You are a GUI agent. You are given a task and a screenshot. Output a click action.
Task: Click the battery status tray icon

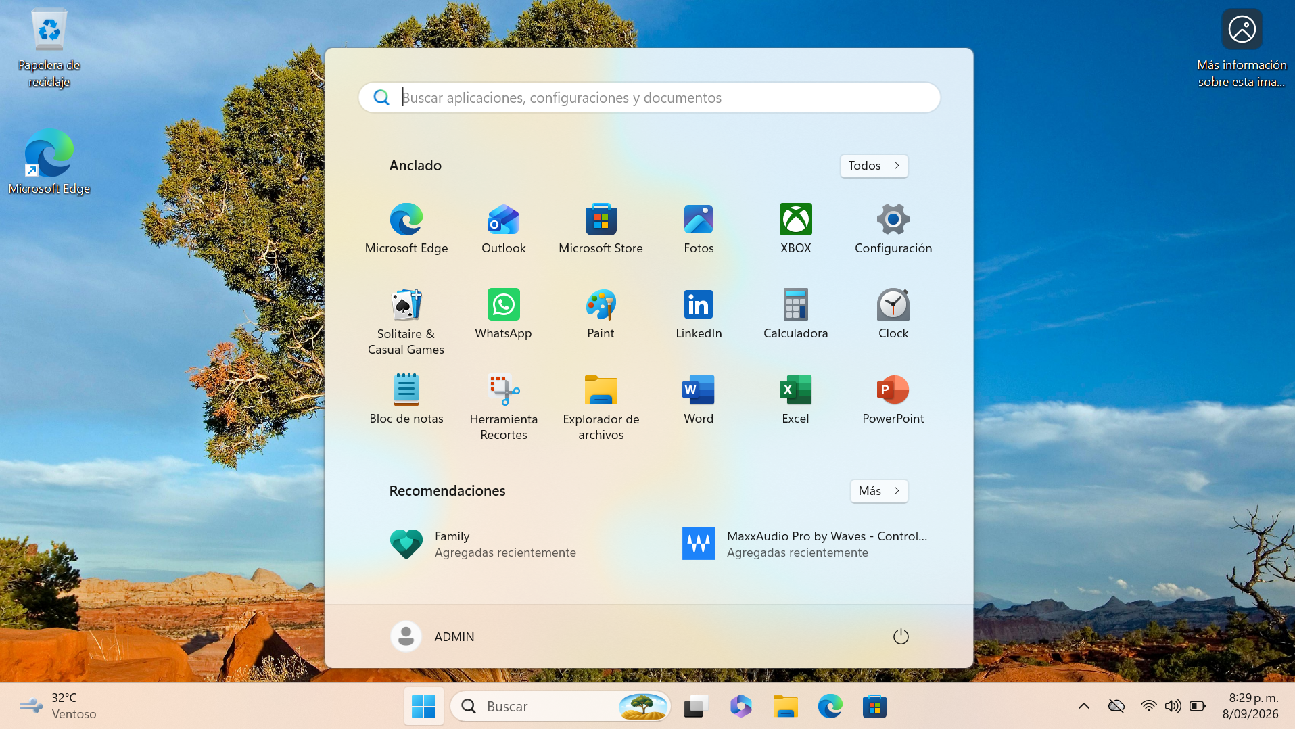tap(1198, 706)
